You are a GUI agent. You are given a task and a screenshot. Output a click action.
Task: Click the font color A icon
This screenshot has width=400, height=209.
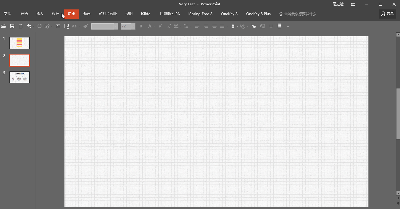click(x=150, y=26)
